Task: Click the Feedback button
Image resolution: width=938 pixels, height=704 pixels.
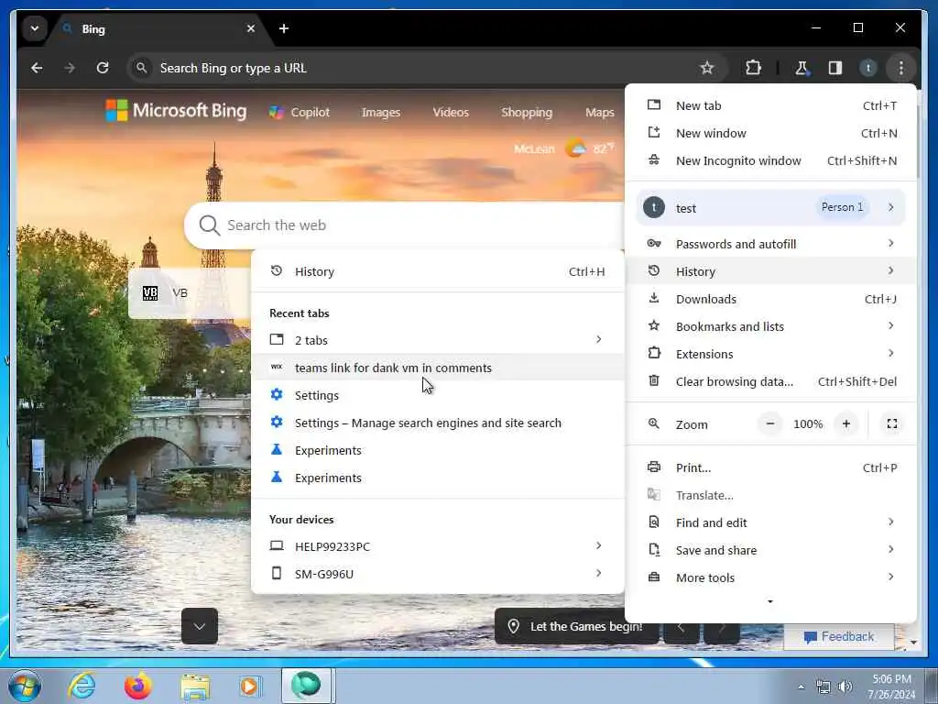Action: pos(839,636)
